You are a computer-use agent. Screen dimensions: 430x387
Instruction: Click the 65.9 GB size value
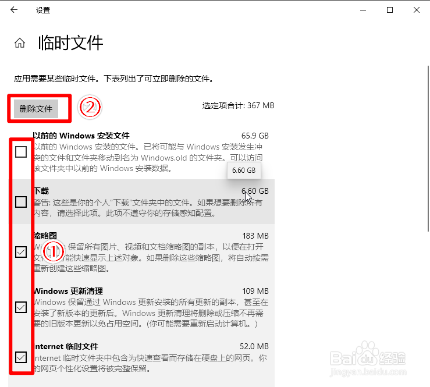click(255, 136)
